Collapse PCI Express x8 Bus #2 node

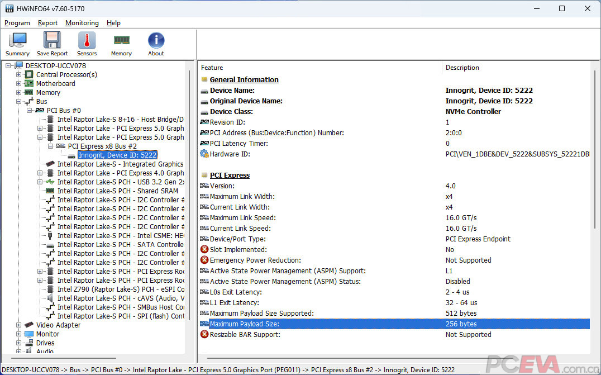click(51, 146)
